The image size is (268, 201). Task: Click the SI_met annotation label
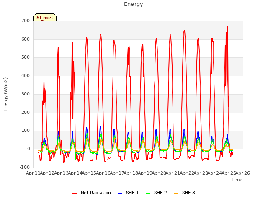click(x=45, y=18)
